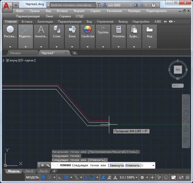Click the binoculars search icon
This screenshot has height=183, width=193.
point(99,5)
